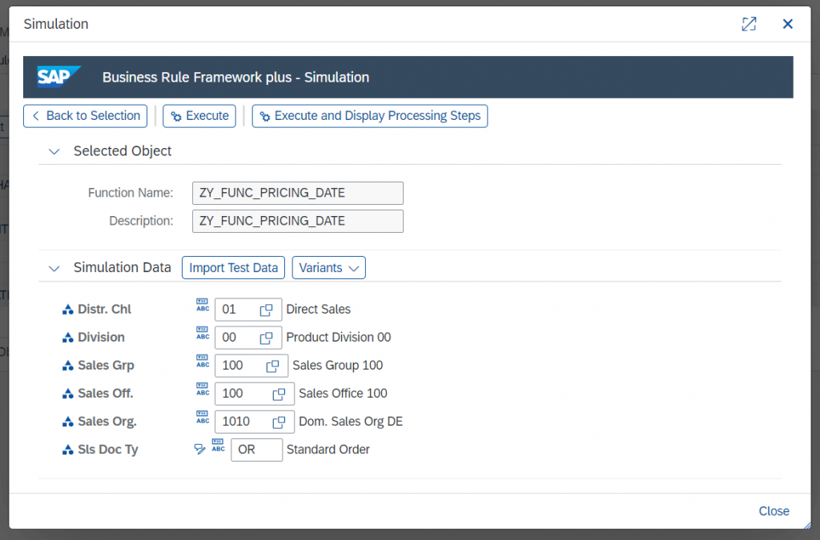Click the 'Sales Group 100' description text
Viewport: 820px width, 540px height.
[x=338, y=366]
